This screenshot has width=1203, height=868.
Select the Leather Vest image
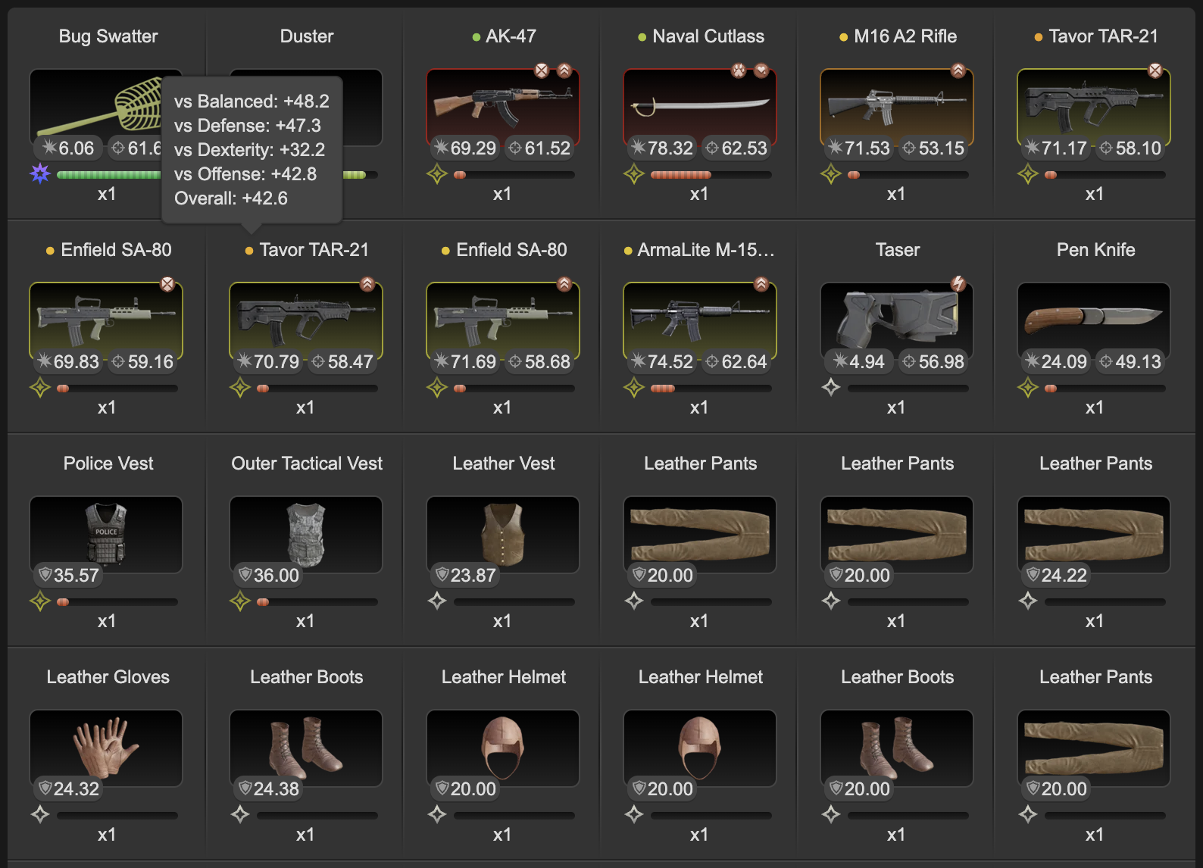(x=503, y=534)
